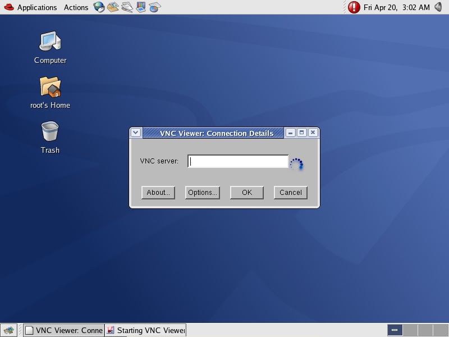Select VNC Viewer: Conne taskbar entry
449x337 pixels.
coord(63,330)
